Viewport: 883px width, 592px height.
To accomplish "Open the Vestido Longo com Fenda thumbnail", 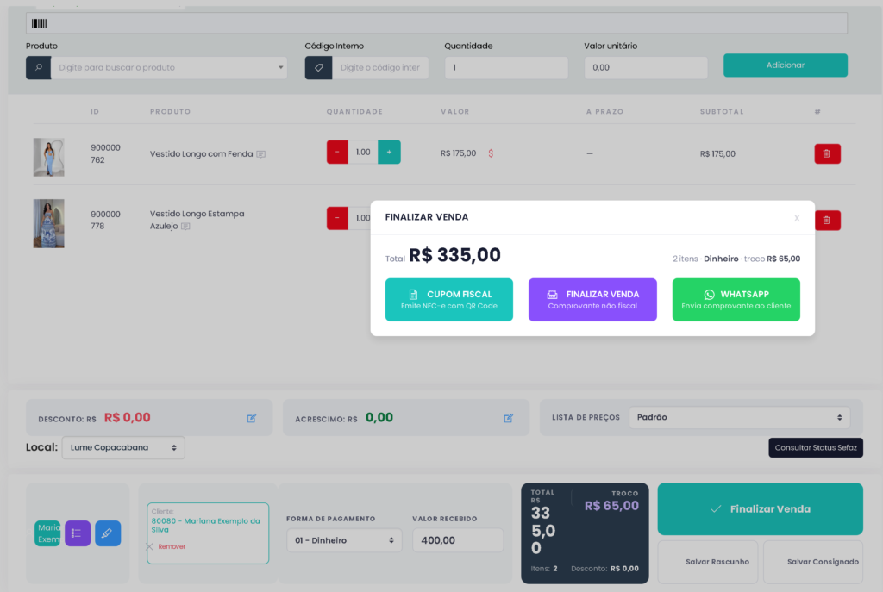I will pos(48,157).
